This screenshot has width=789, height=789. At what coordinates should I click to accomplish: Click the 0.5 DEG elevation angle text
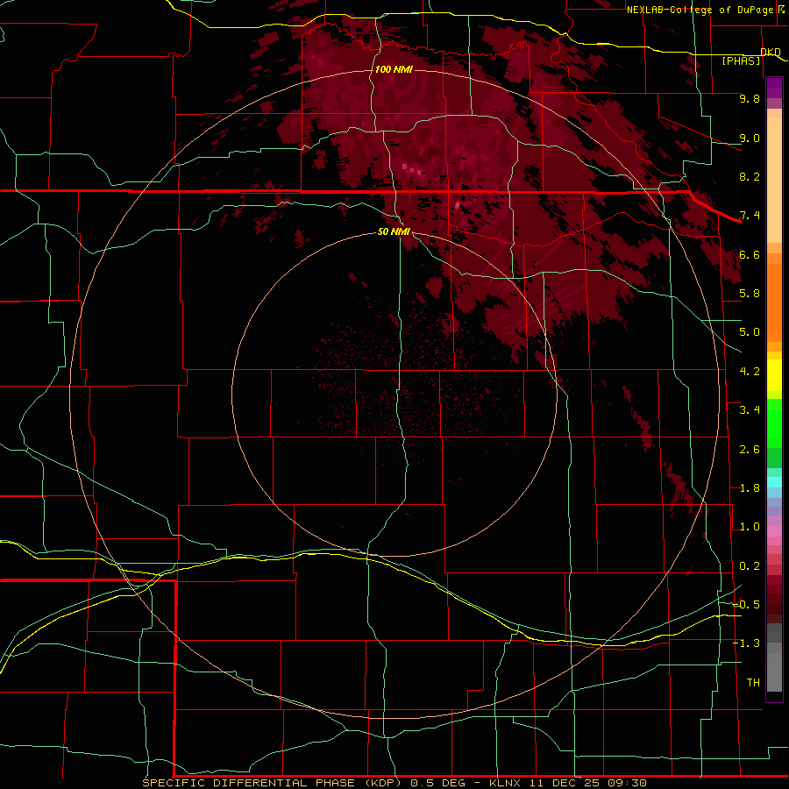[439, 783]
